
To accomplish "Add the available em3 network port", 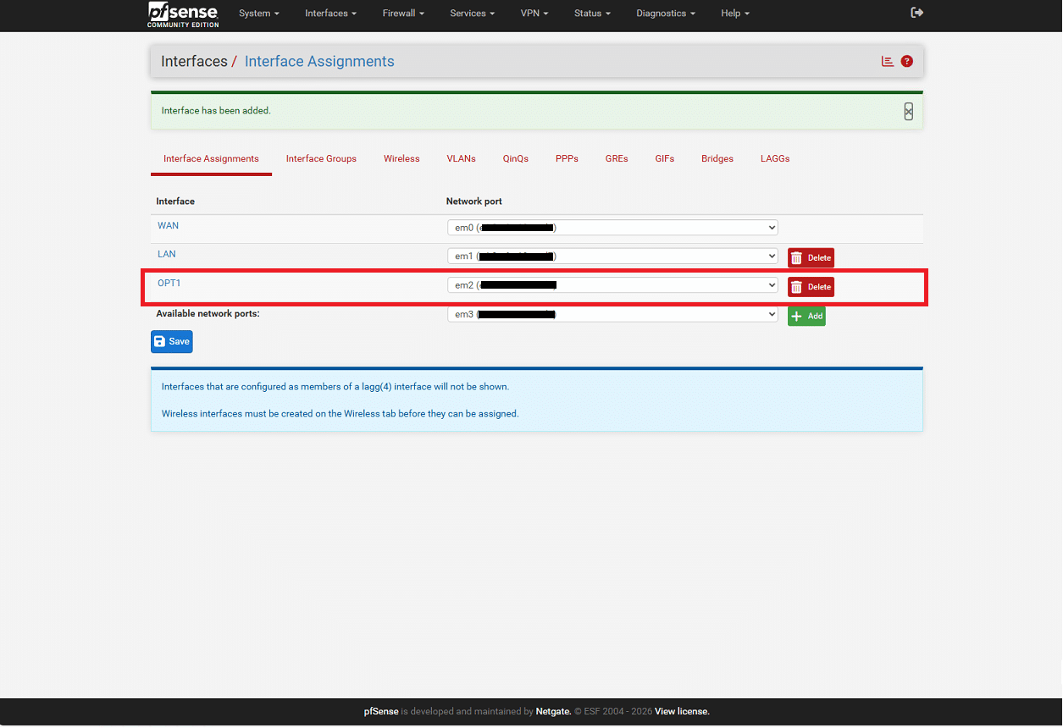I will click(806, 316).
